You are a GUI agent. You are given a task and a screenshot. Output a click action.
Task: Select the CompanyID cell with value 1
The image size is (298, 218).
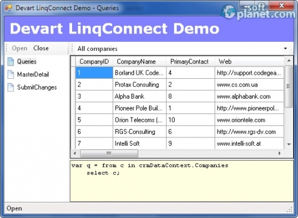[x=94, y=73]
